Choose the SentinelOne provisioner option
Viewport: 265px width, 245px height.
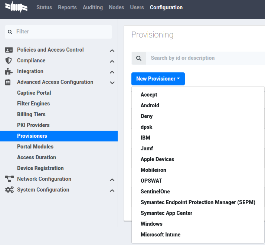tap(155, 192)
